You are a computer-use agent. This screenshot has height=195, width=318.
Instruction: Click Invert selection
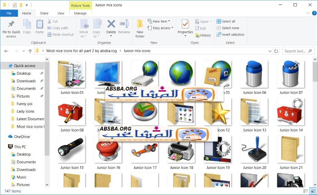[x=230, y=35]
